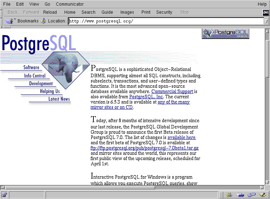This screenshot has height=199, width=270.
Task: Open the Latest News navigation link
Action: pyautogui.click(x=59, y=99)
